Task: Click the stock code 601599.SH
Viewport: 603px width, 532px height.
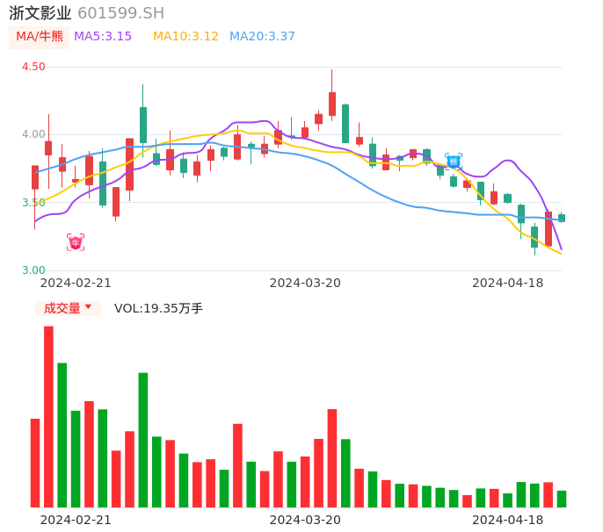Action: (120, 13)
